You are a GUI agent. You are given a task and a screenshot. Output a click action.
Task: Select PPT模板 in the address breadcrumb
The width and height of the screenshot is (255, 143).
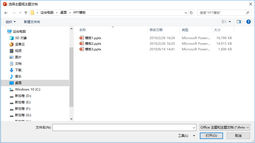point(79,13)
